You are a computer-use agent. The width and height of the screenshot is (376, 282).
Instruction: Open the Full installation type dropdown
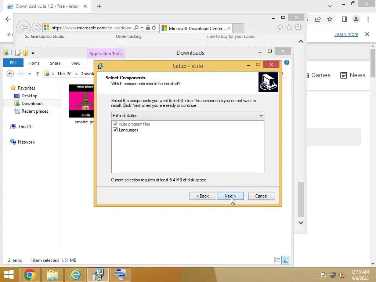pyautogui.click(x=188, y=116)
